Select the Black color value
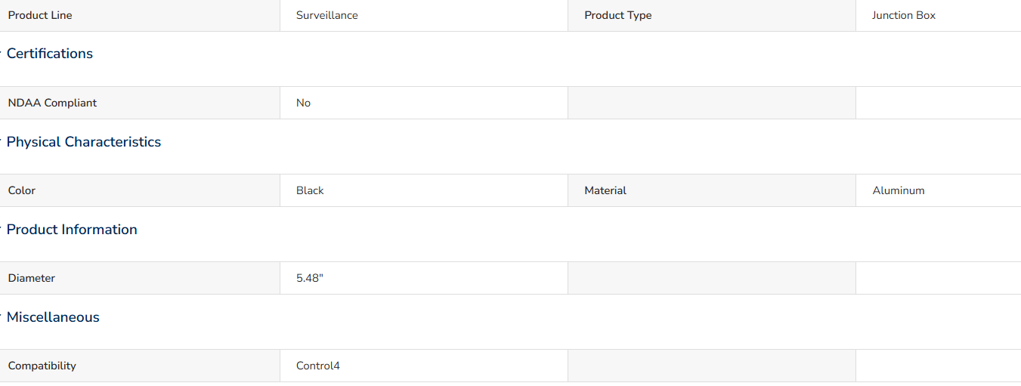This screenshot has height=386, width=1021. point(310,190)
